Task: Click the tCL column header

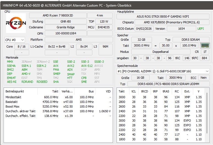Action: (134, 91)
